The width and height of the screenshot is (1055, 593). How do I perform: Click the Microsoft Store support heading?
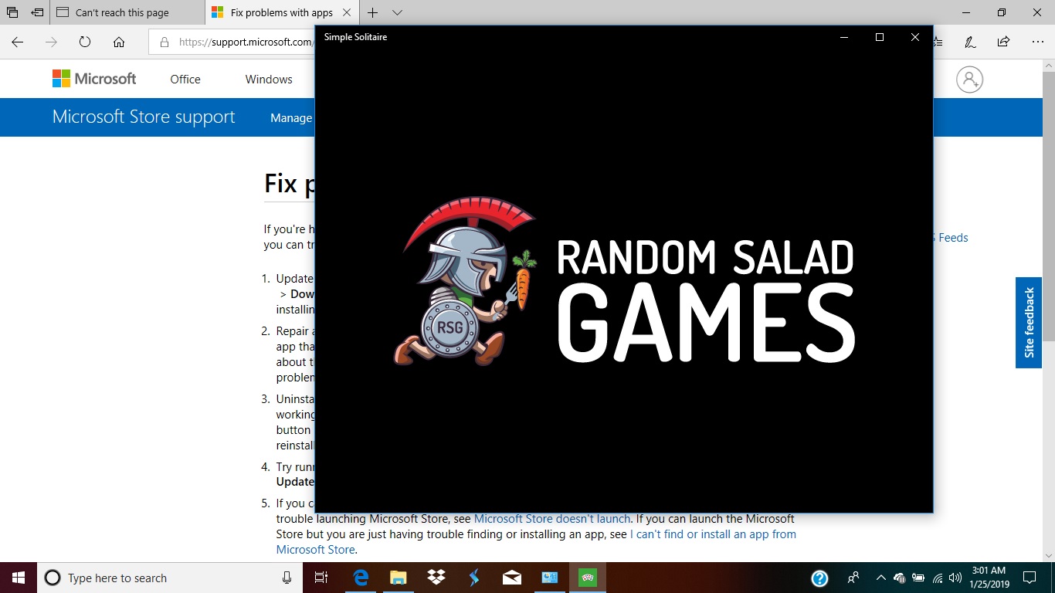144,117
